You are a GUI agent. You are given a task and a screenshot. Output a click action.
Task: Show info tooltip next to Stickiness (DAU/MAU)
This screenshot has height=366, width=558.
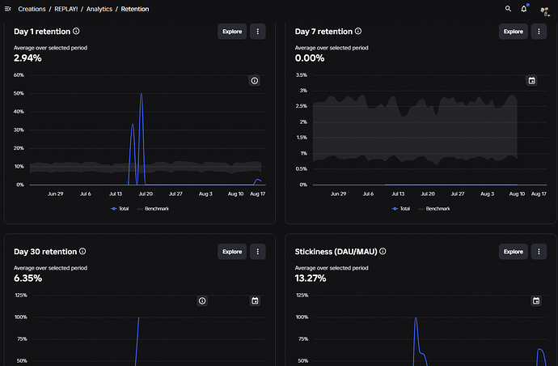(x=383, y=251)
